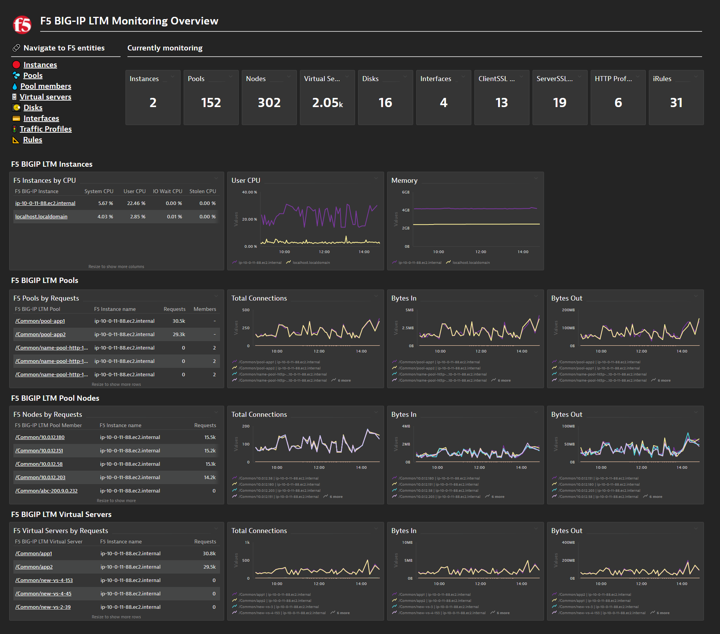Click the water droplet icon beside Pool members
This screenshot has height=634, width=720.
pos(15,86)
